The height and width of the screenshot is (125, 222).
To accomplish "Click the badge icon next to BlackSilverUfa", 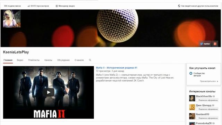I will point(214,97).
